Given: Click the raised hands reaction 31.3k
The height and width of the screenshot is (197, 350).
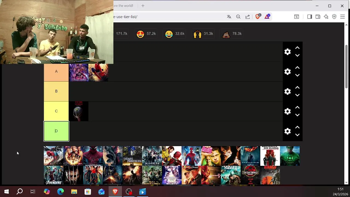Looking at the screenshot, I should coord(203,34).
